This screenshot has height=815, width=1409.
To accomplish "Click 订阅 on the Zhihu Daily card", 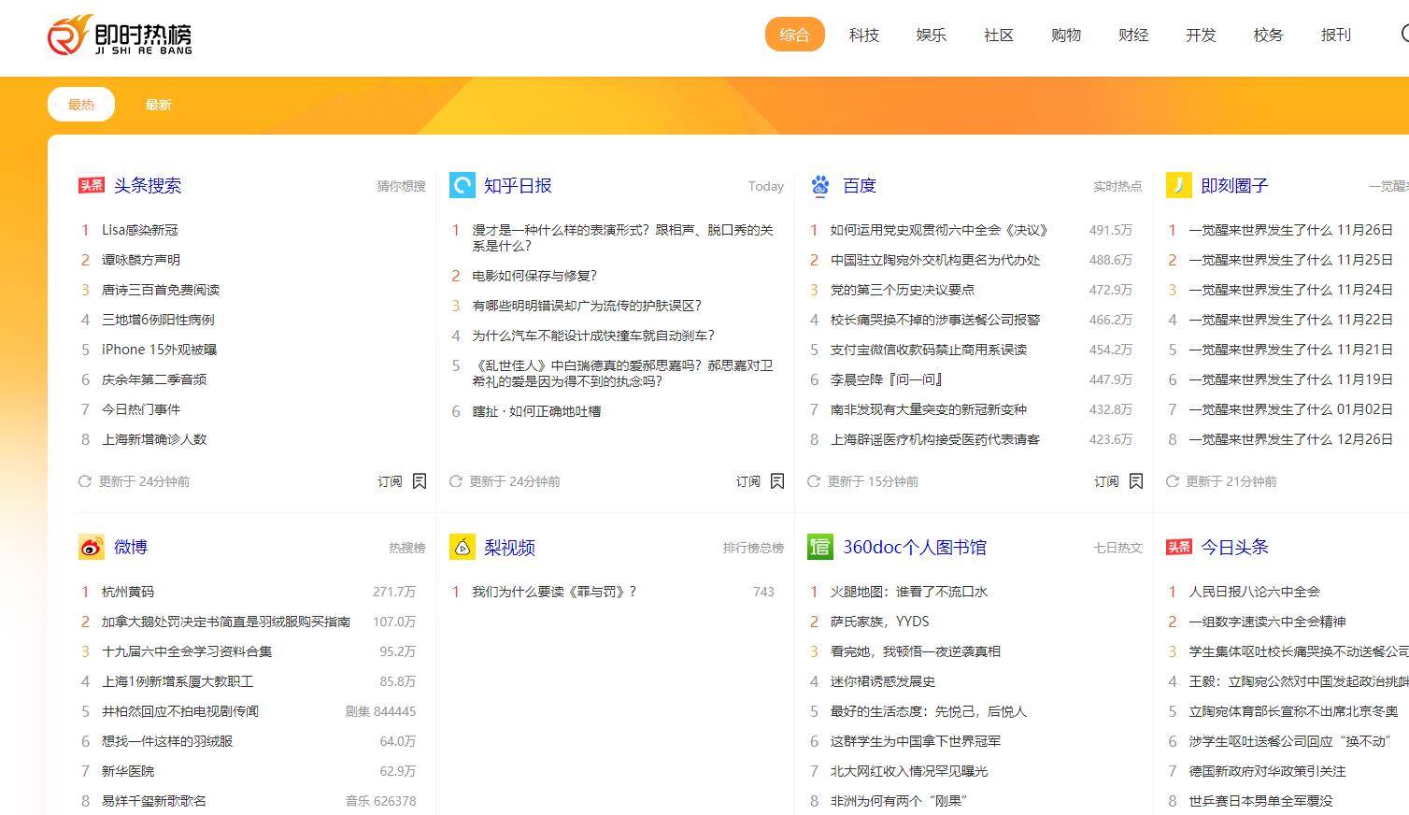I will click(x=747, y=480).
